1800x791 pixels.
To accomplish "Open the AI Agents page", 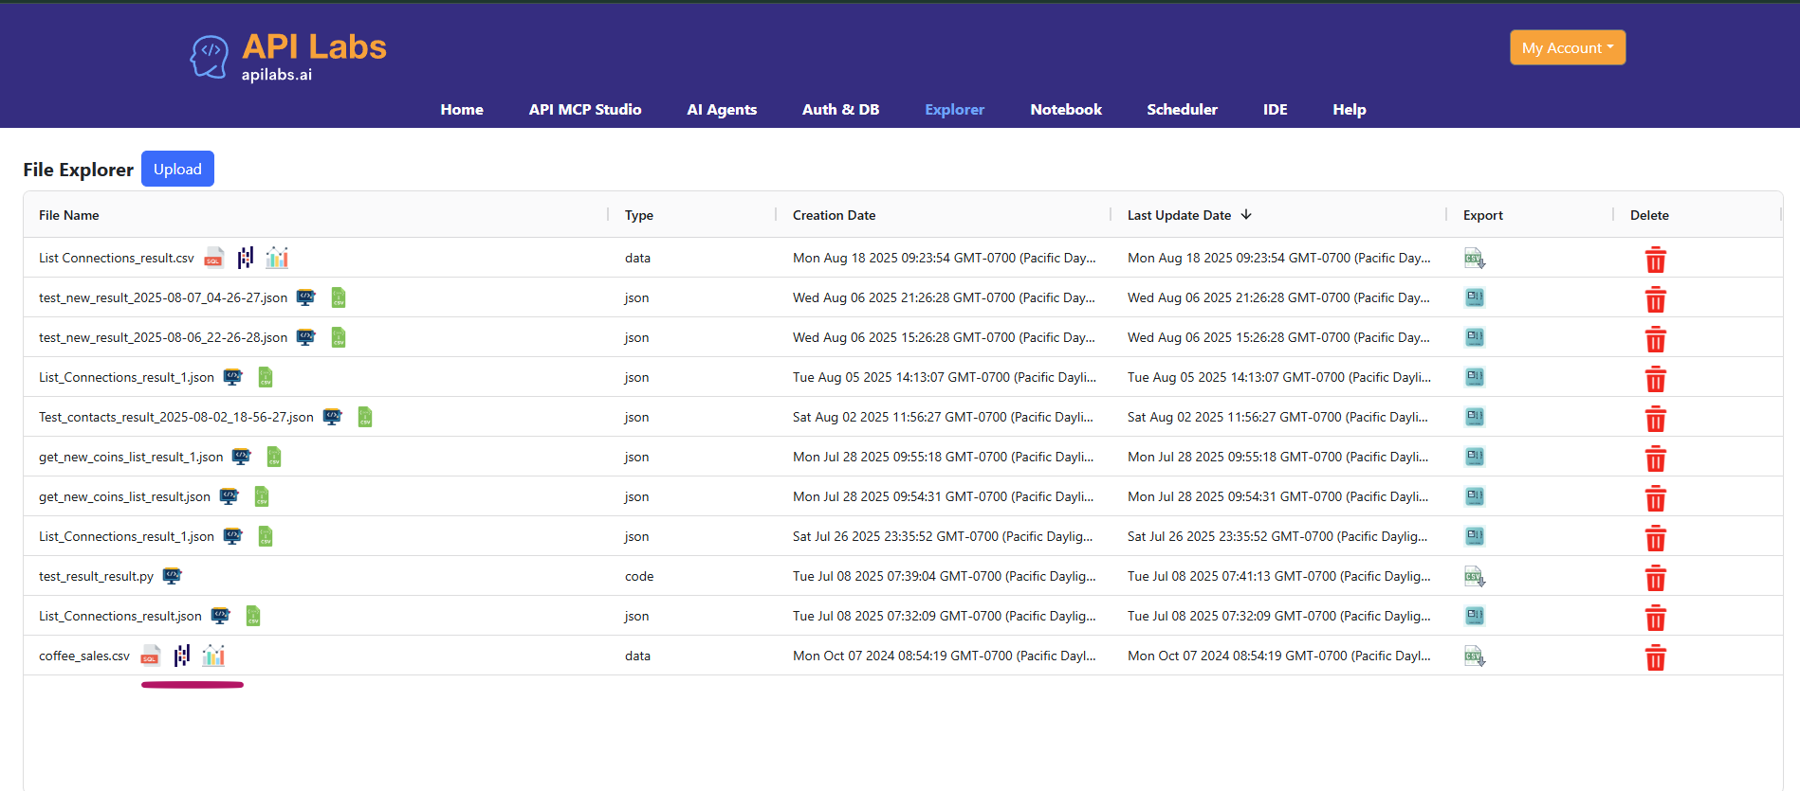I will click(x=722, y=109).
